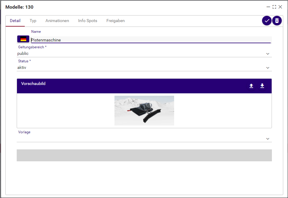The width and height of the screenshot is (288, 198).
Task: Click the Vorschaubild panel header title
Action: pyautogui.click(x=33, y=84)
